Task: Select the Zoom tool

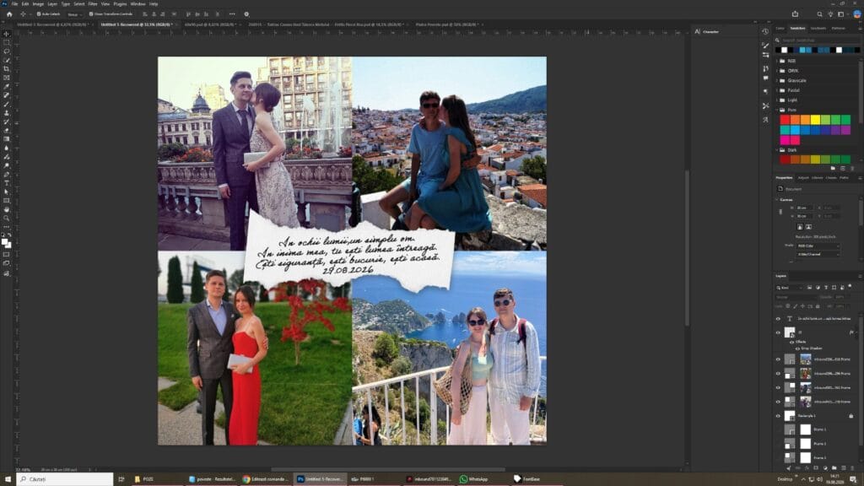Action: [7, 219]
